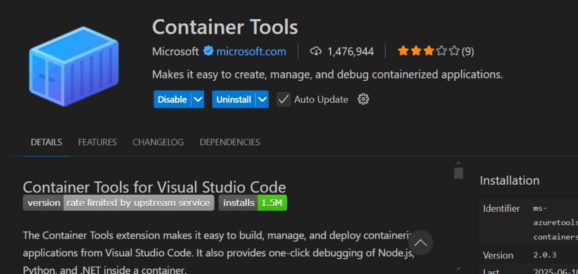
Task: Toggle the Auto Update checkbox
Action: (x=283, y=99)
